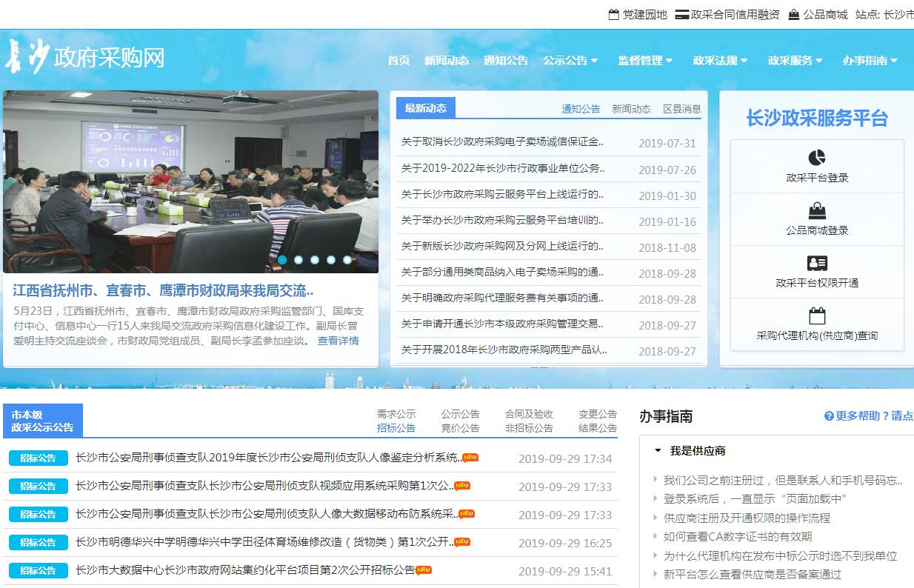This screenshot has width=914, height=588.
Task: Select the third carousel indicator dot
Action: [x=315, y=260]
